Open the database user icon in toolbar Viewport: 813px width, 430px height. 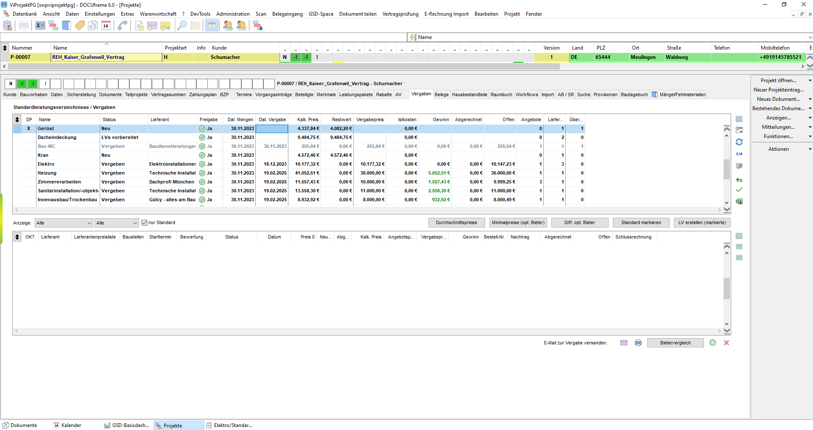pyautogui.click(x=8, y=25)
